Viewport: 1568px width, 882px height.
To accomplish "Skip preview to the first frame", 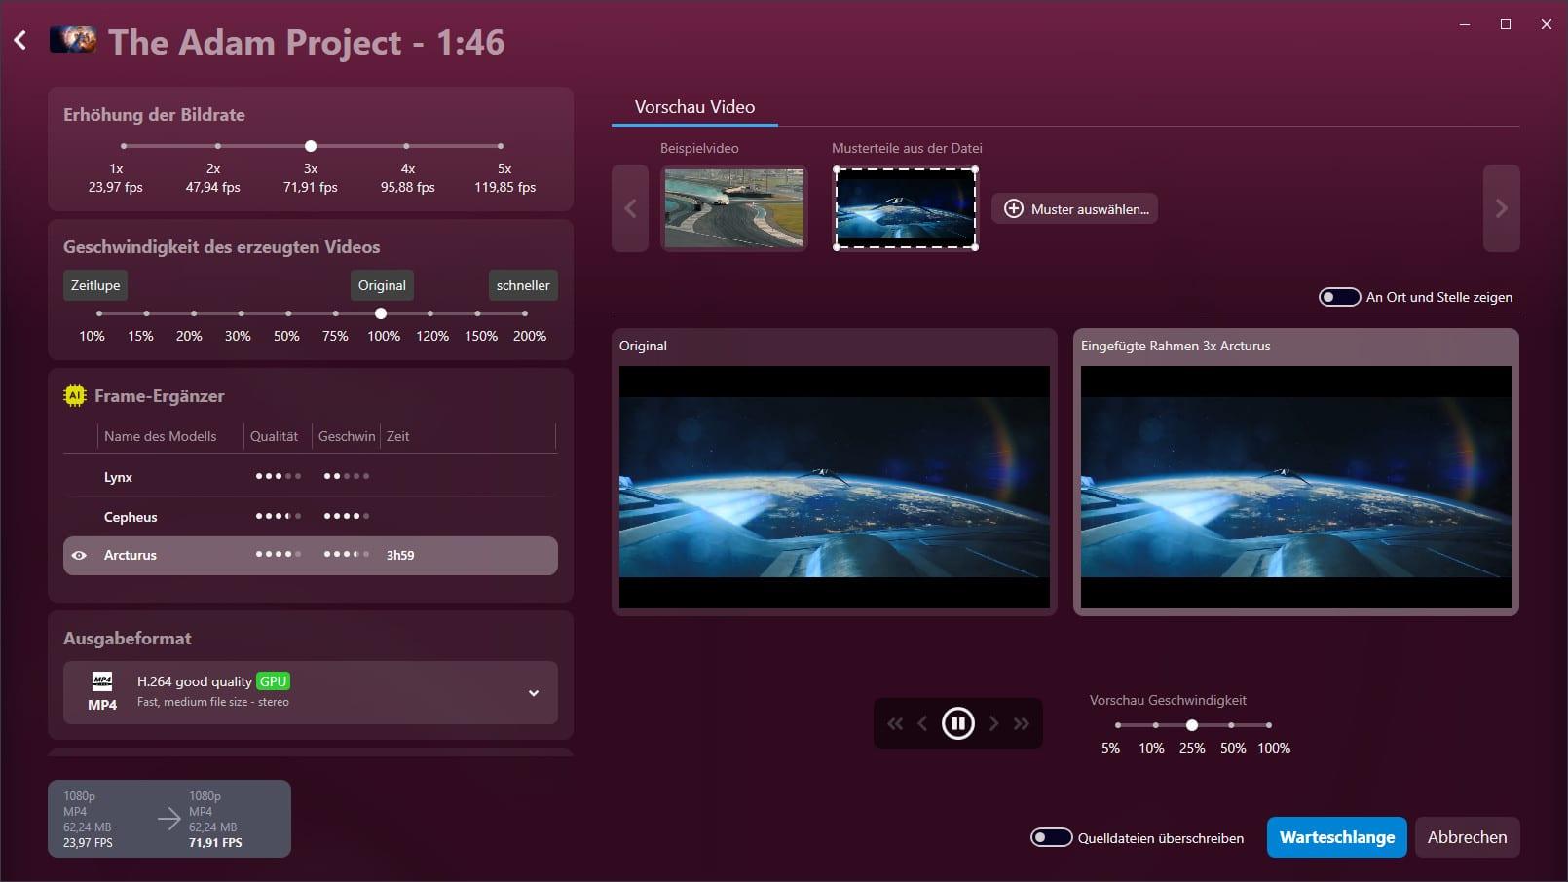I will [894, 723].
